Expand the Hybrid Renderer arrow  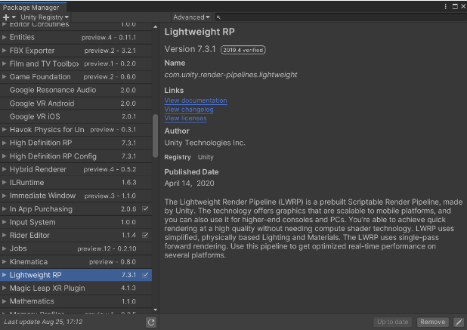[x=5, y=169]
